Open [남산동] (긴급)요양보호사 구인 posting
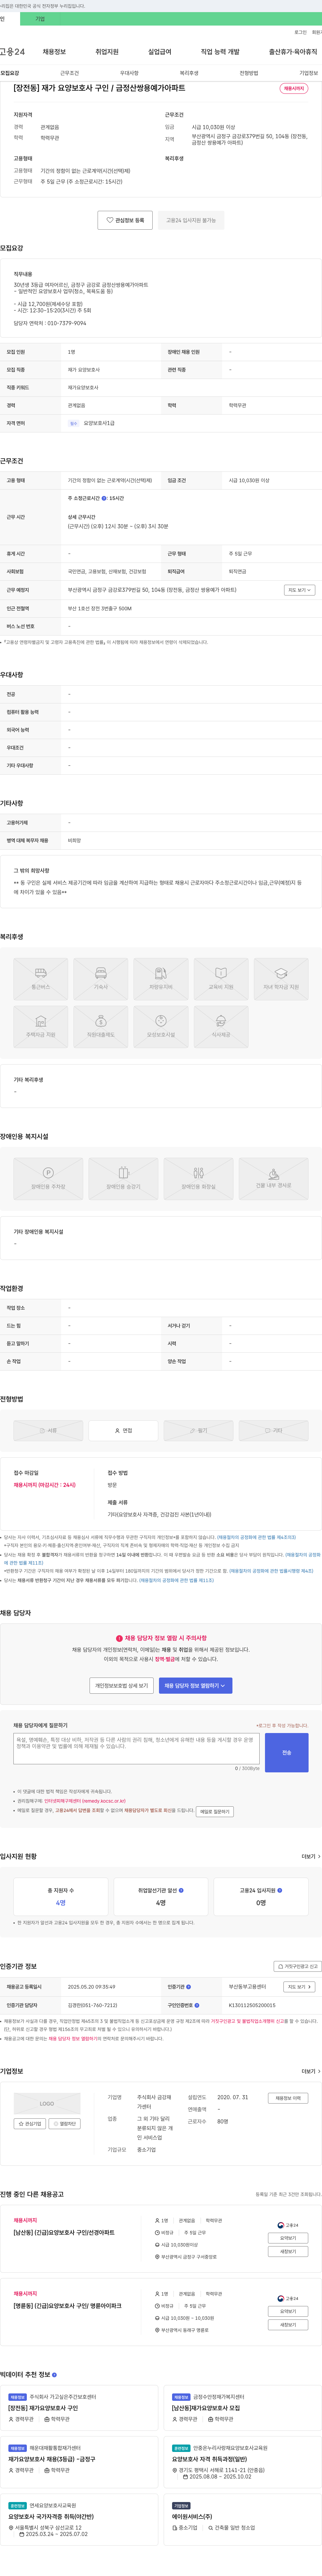 (64, 2233)
